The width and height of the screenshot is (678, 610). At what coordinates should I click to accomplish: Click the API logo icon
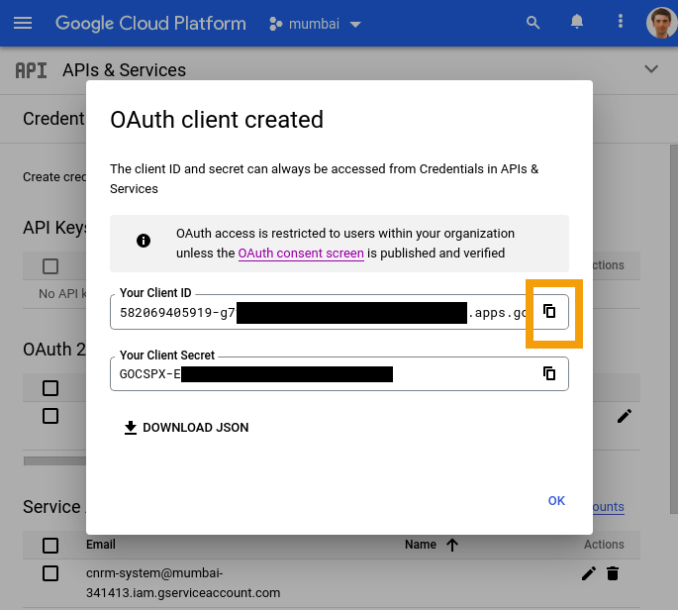click(x=31, y=70)
